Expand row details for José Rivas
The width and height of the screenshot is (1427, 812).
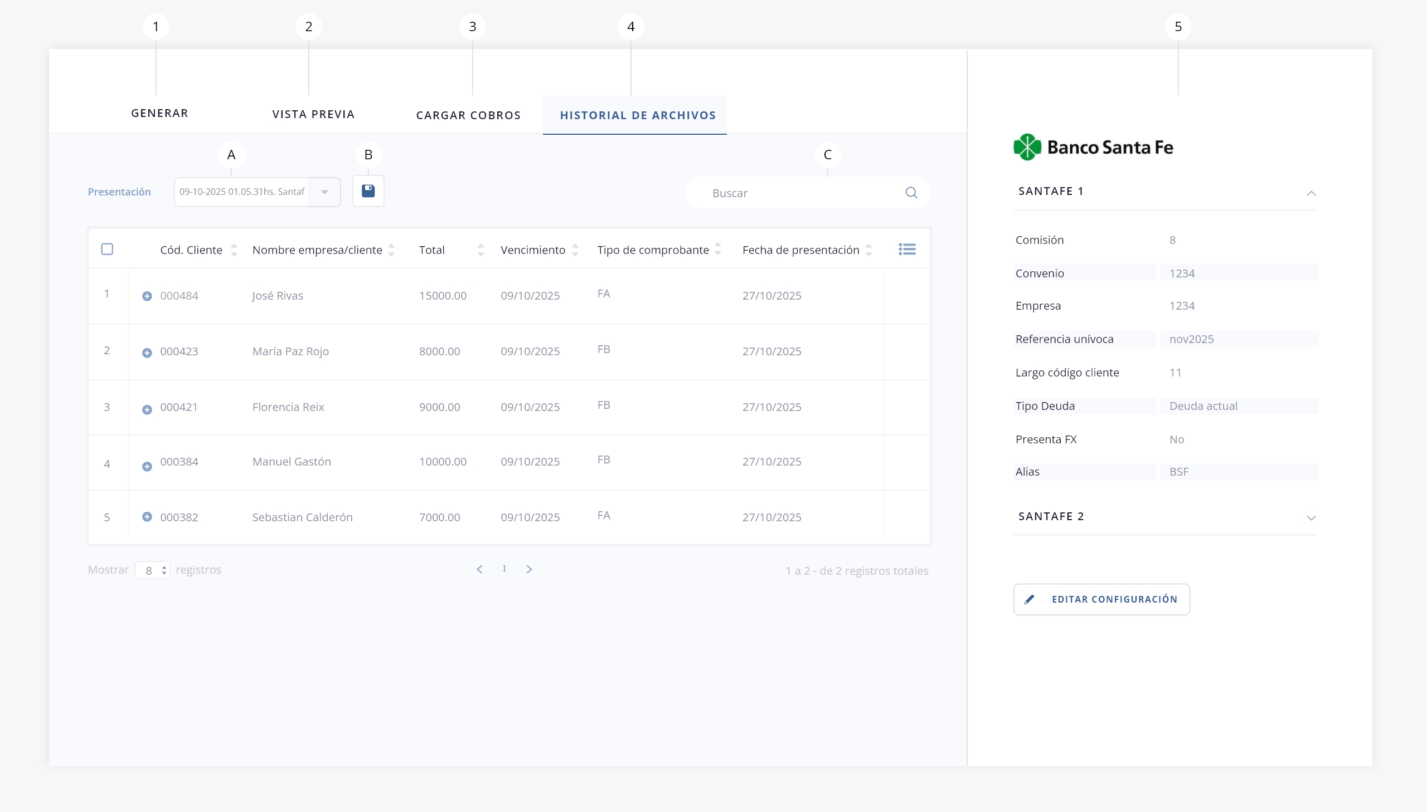147,296
